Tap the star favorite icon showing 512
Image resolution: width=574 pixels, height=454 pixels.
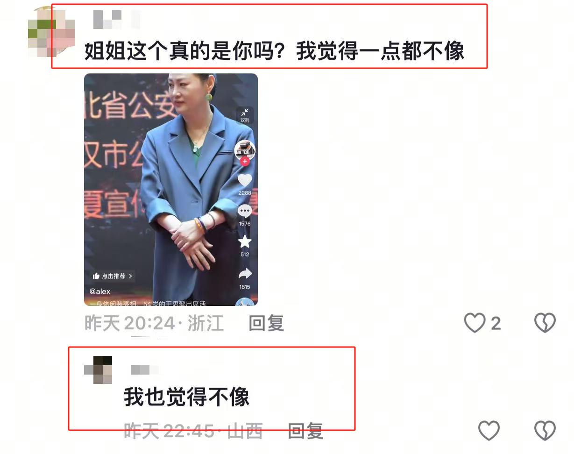(x=245, y=242)
